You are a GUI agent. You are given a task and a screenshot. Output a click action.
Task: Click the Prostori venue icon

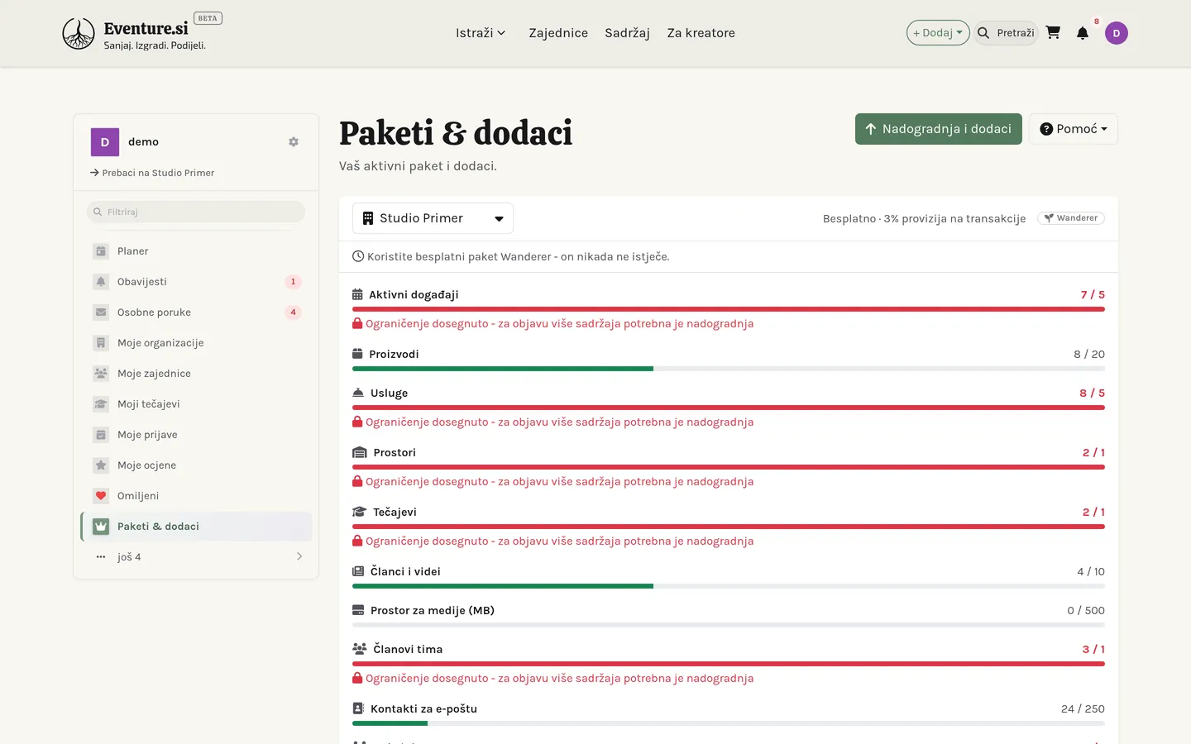coord(360,452)
